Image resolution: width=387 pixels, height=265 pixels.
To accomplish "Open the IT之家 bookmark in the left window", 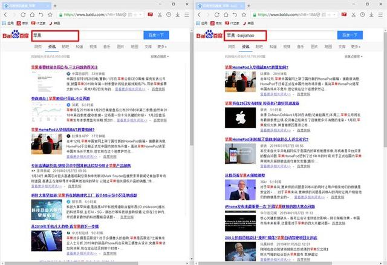I will tap(39, 23).
